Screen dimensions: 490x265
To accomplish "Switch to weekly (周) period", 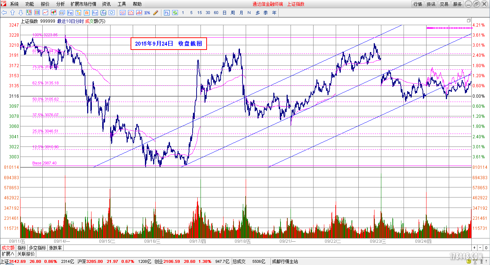I will (233, 13).
